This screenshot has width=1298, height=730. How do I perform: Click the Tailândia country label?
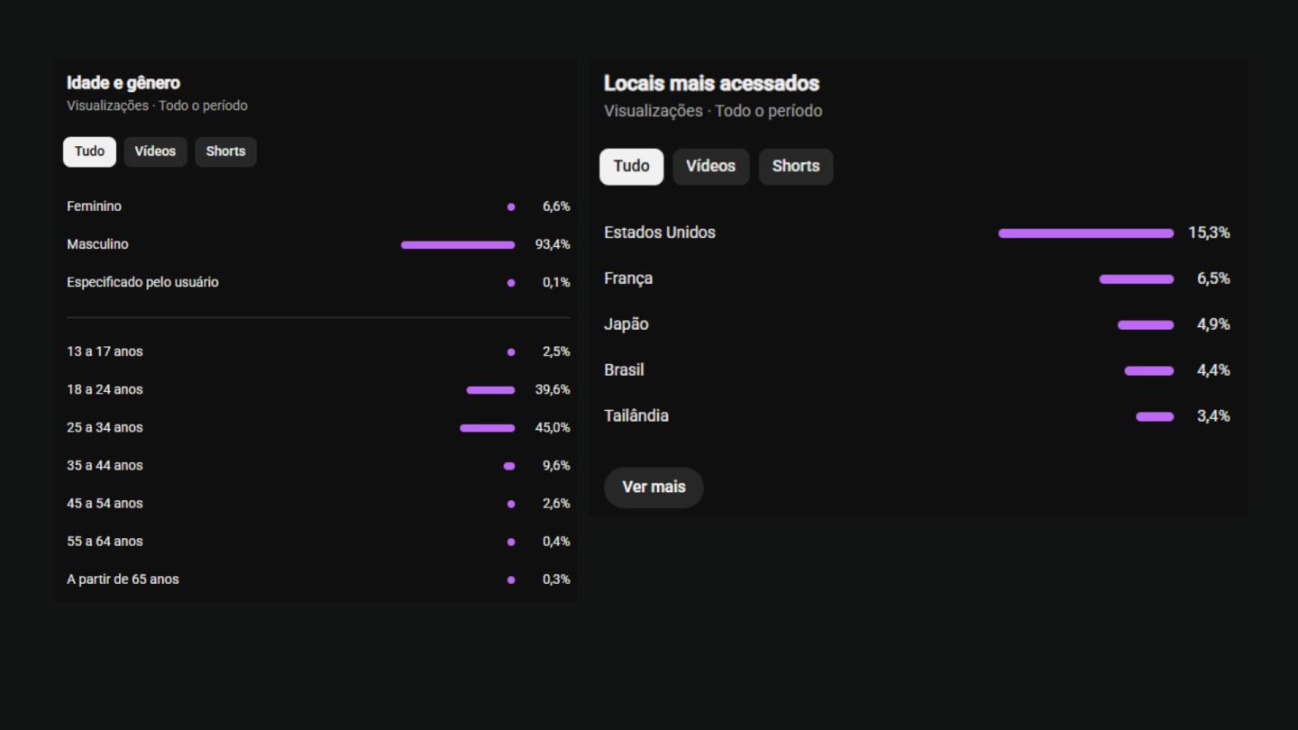[636, 416]
